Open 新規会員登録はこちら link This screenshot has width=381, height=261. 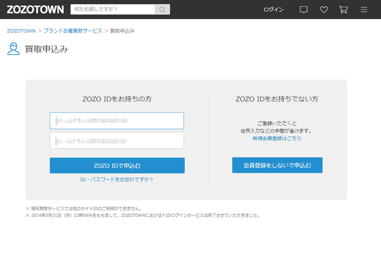click(x=277, y=138)
